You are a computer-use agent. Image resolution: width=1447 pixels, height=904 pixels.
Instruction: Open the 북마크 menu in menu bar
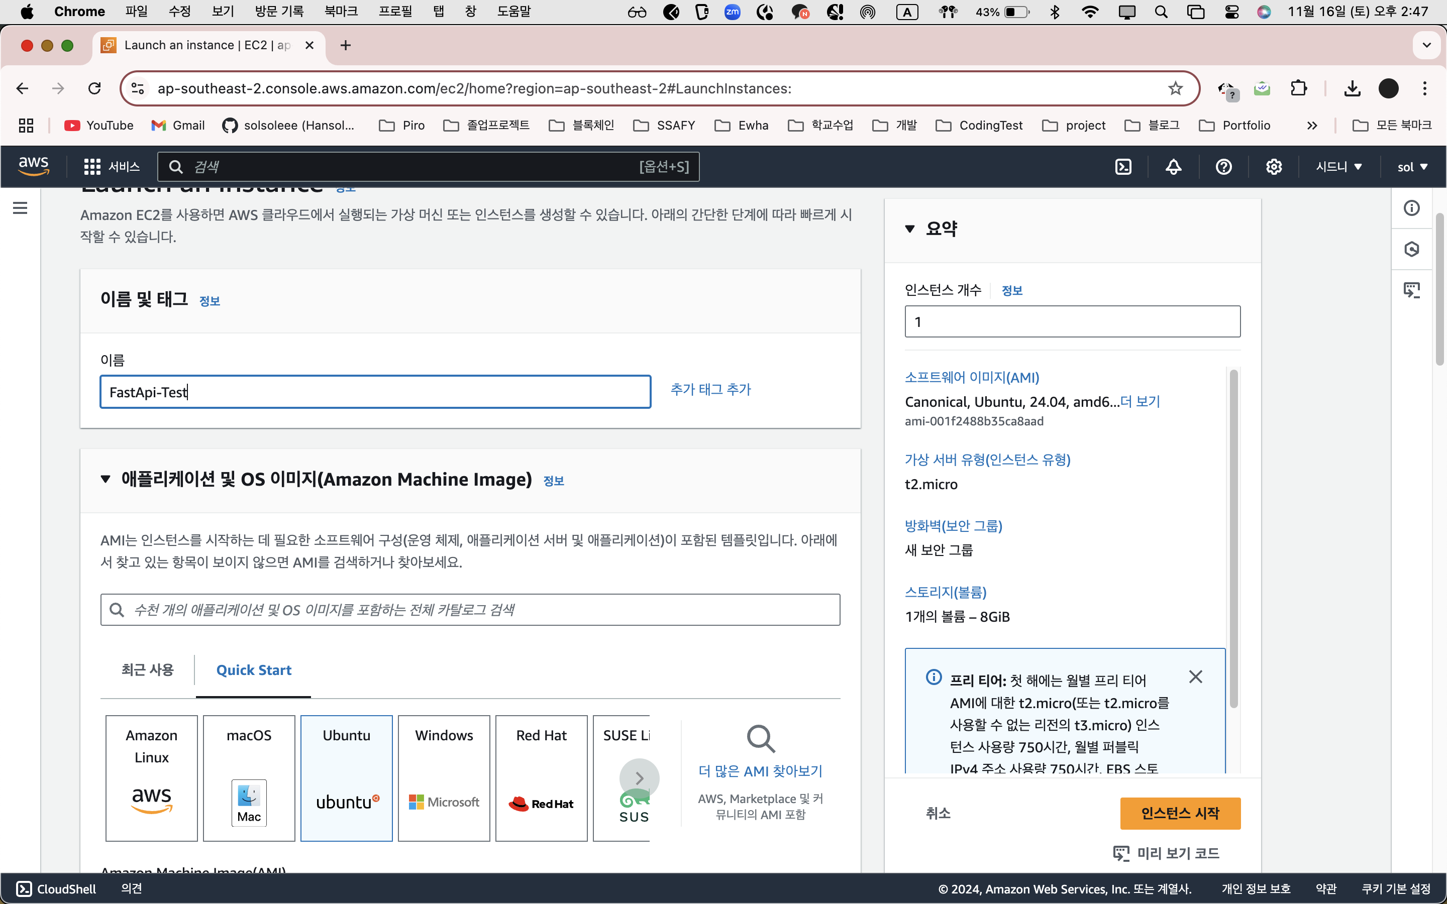click(x=341, y=12)
